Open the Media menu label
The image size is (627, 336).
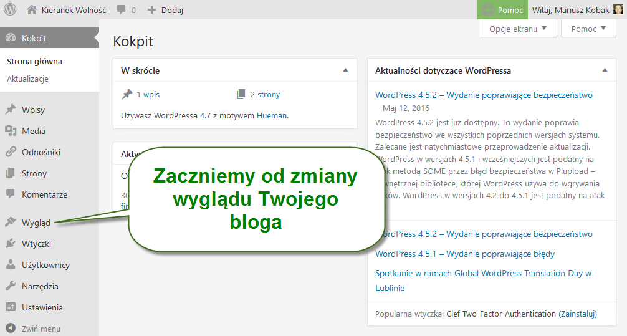pos(34,131)
